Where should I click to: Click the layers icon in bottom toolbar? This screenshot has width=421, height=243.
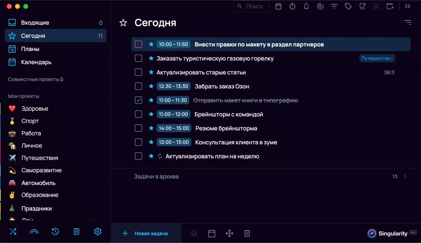pyautogui.click(x=194, y=233)
